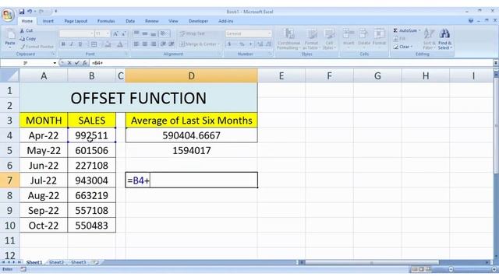Align text to the left
499x280 pixels.
[x=136, y=44]
